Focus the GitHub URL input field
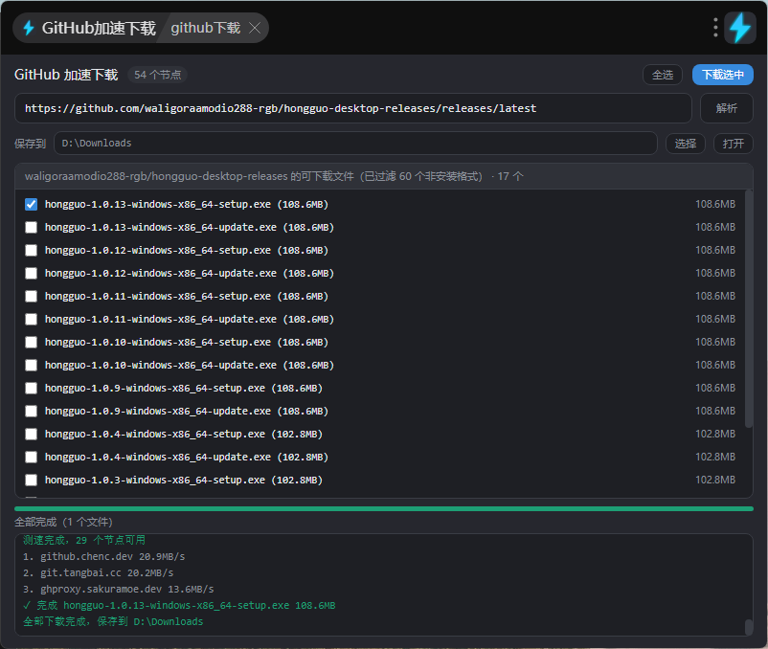This screenshot has width=768, height=649. 353,108
